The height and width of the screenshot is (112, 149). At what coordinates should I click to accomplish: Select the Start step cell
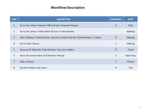[x=130, y=25]
